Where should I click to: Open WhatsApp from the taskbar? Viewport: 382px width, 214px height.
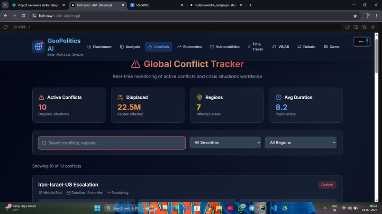[241, 208]
